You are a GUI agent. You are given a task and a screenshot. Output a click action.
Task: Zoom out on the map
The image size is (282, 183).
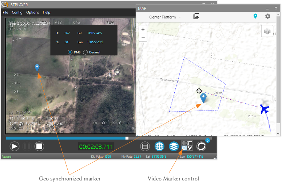143,37
